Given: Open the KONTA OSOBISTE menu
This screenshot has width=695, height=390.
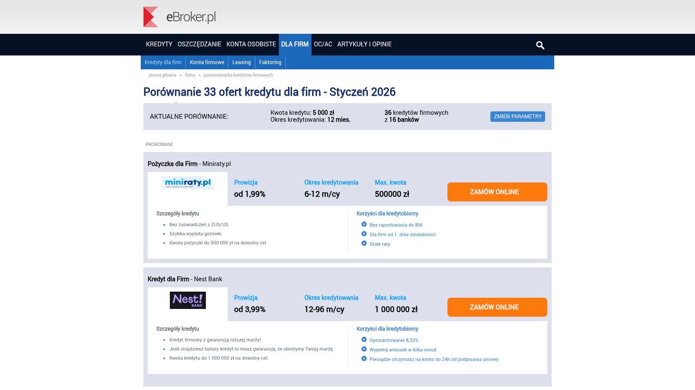Looking at the screenshot, I should [251, 44].
